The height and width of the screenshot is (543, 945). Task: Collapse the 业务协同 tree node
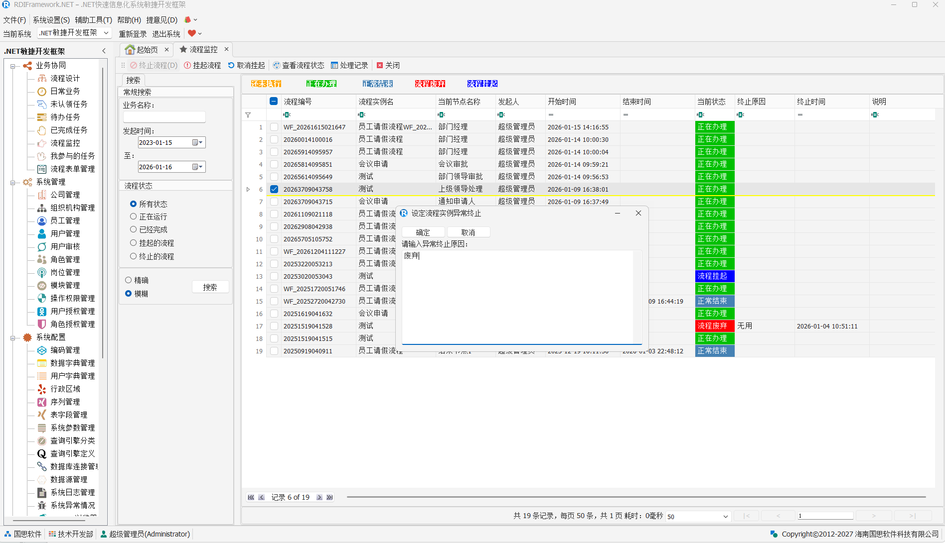coord(12,66)
